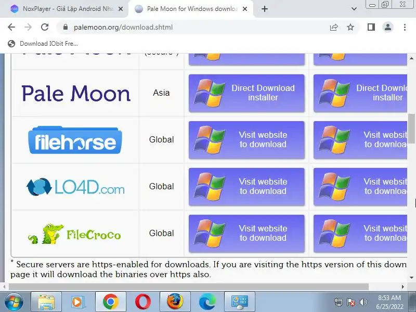Close the Pale Moon for Windows tab
This screenshot has height=312, width=416.
[x=245, y=9]
